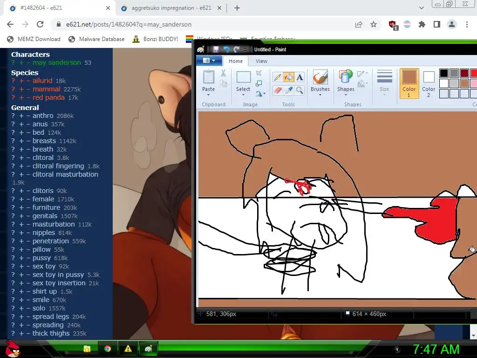This screenshot has width=477, height=358.
Task: Select the Color 2 background swatch
Action: pyautogui.click(x=429, y=83)
